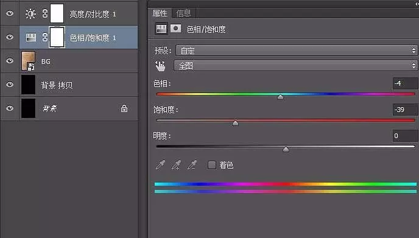
Task: Click the 色相 hue slider handle
Action: point(280,97)
